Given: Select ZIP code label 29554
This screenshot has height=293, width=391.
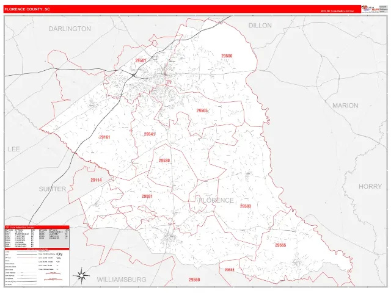Looking at the screenshot, I should [x=230, y=270].
